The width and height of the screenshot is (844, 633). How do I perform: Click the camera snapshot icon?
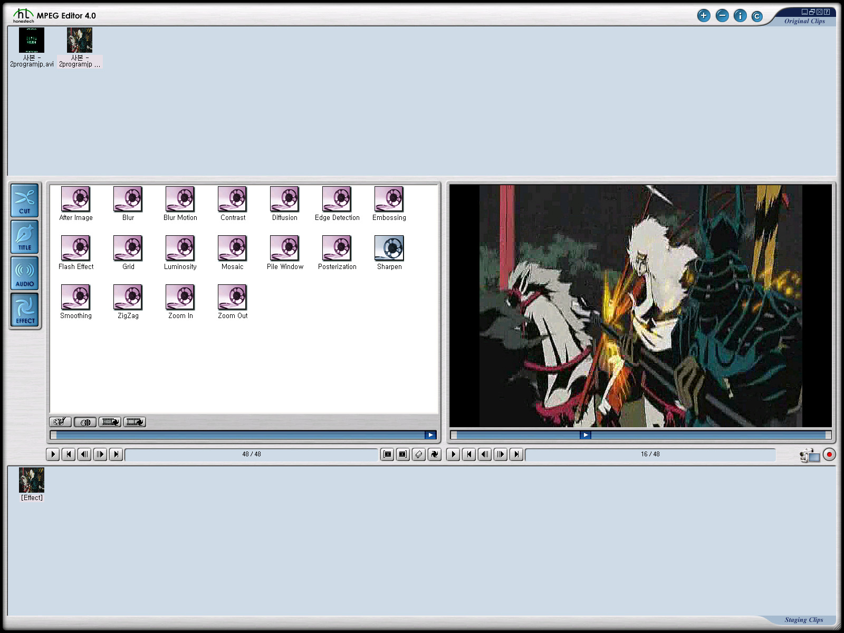pyautogui.click(x=810, y=455)
